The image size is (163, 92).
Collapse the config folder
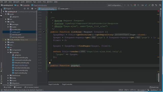(6, 22)
